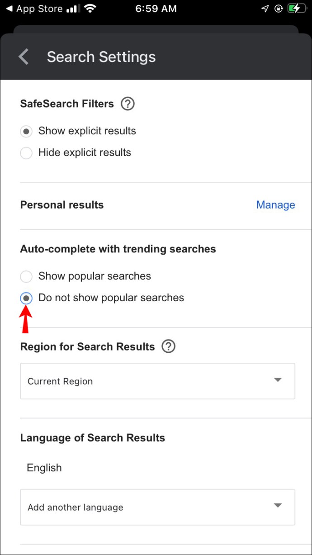This screenshot has width=312, height=555.
Task: Open Add another language dropdown
Action: [157, 507]
